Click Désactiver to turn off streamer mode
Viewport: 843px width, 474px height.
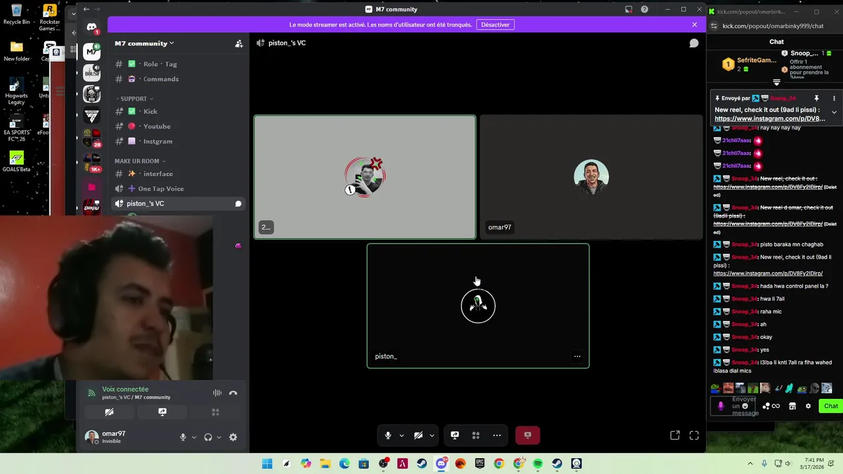[495, 24]
